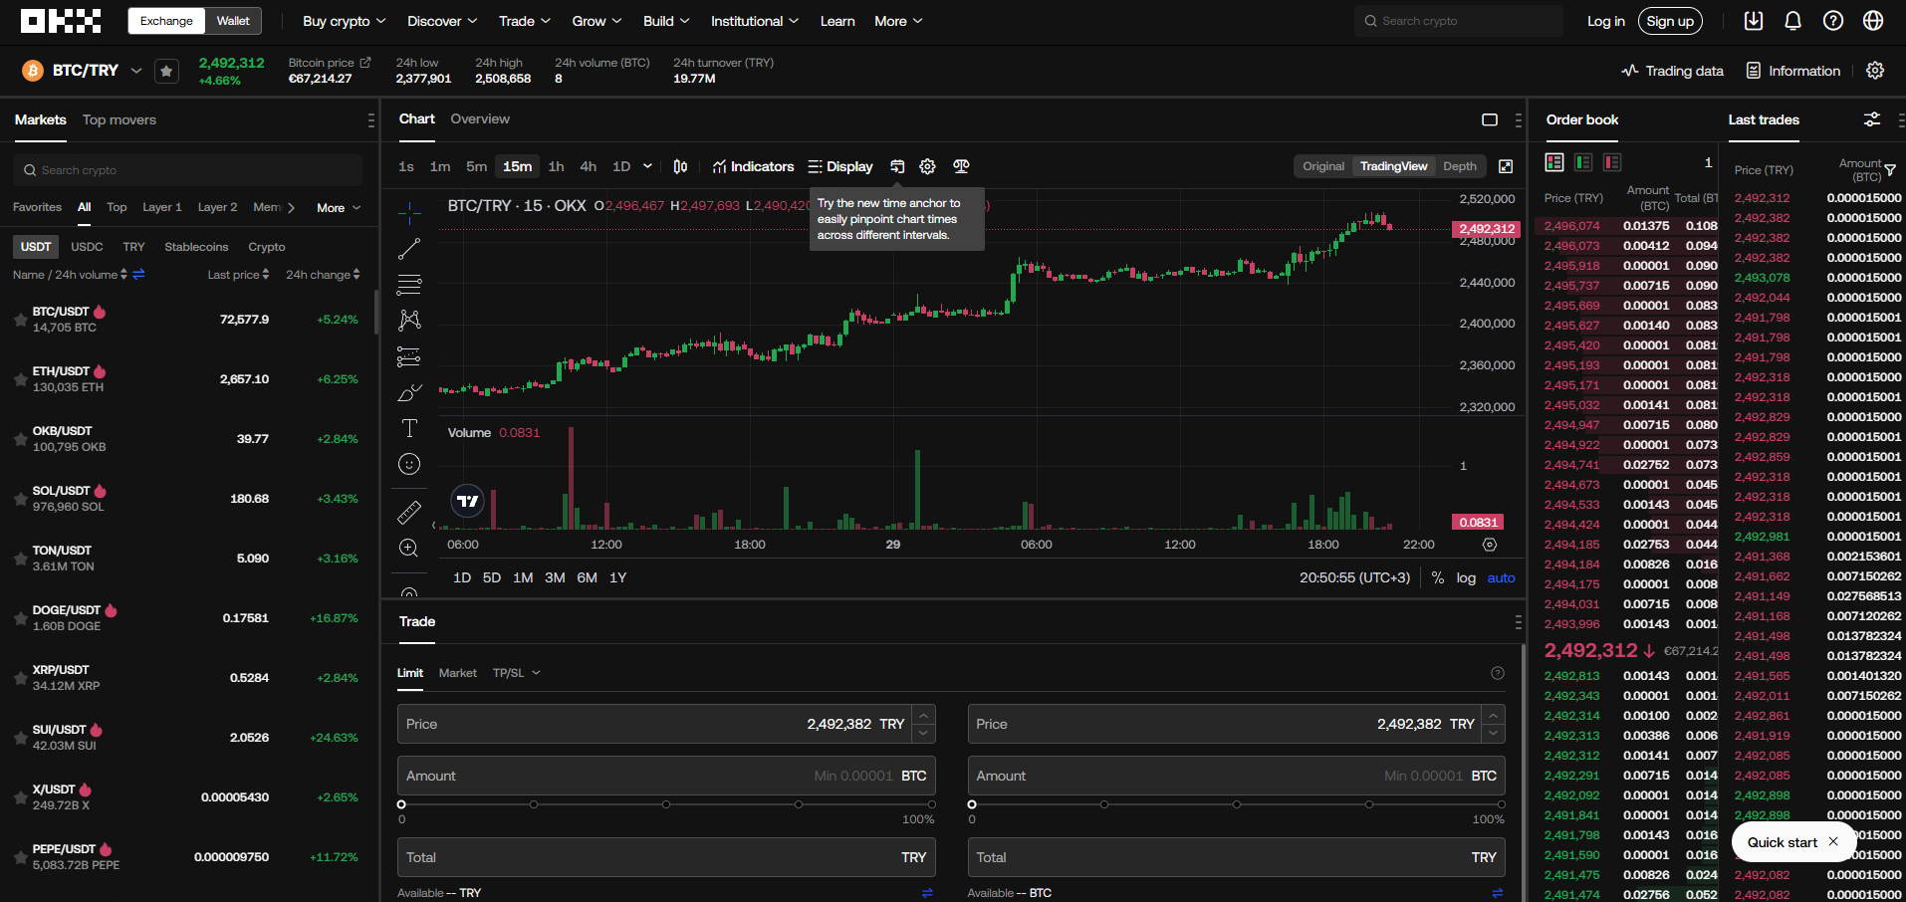
Task: Select the Market order tab
Action: coord(458,673)
